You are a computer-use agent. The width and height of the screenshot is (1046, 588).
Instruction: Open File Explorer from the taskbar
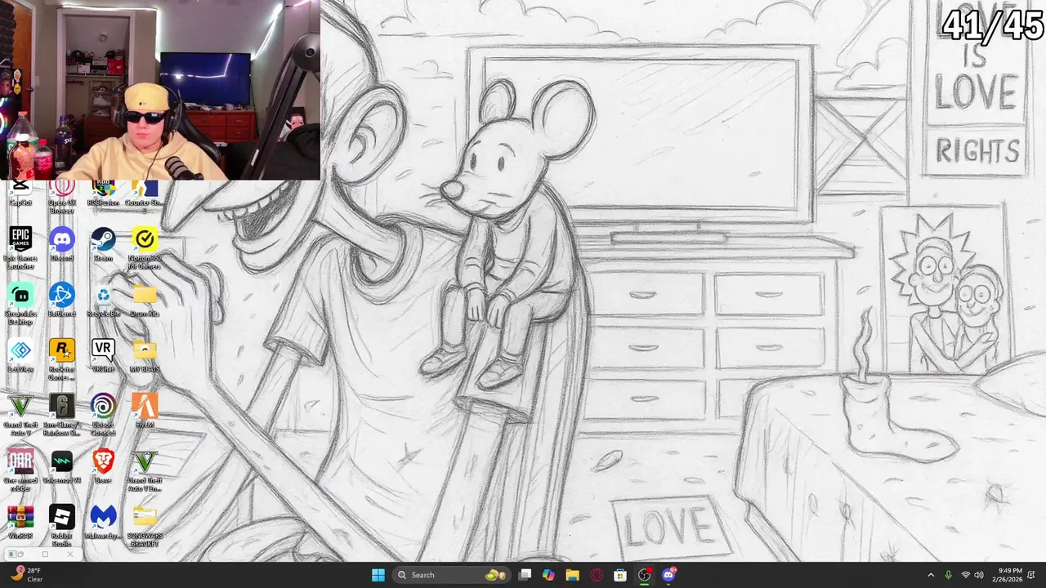[x=572, y=575]
